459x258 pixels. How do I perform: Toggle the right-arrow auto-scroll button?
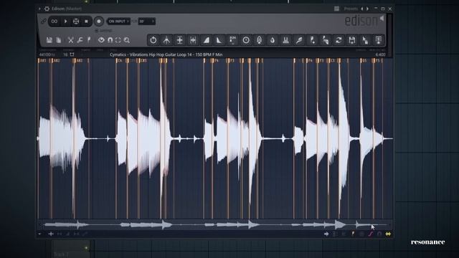click(x=326, y=234)
